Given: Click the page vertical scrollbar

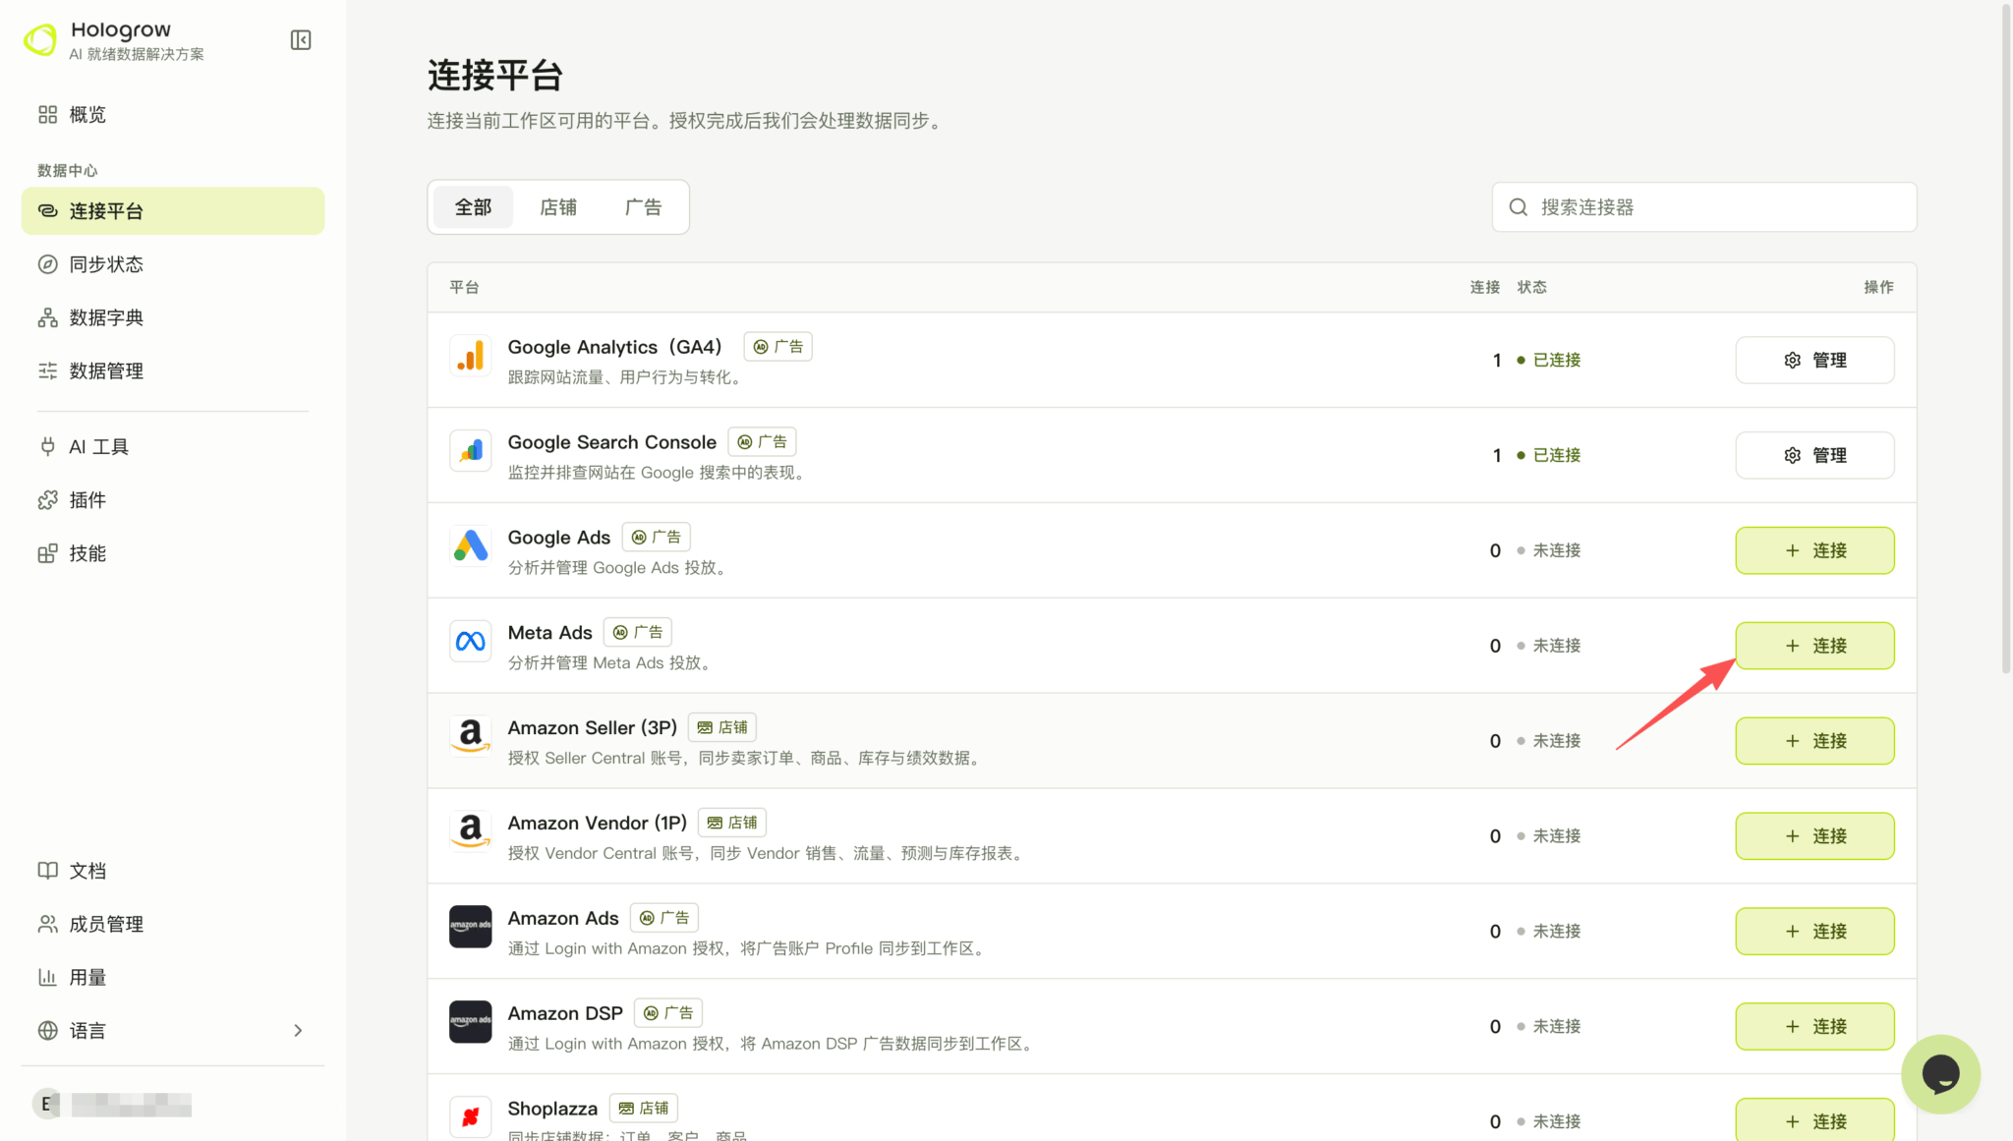Looking at the screenshot, I should tap(2006, 339).
